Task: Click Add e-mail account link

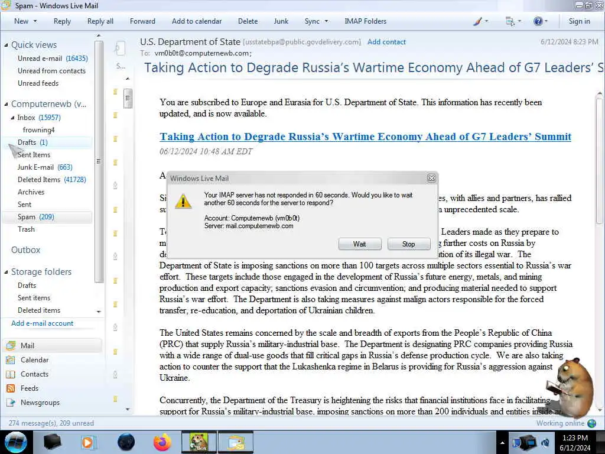Action: point(42,323)
